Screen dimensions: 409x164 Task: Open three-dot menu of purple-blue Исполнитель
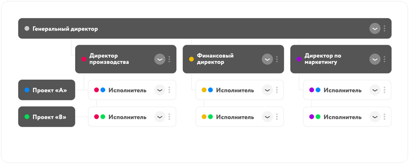(x=384, y=90)
